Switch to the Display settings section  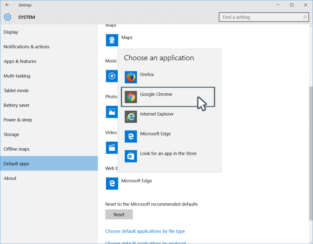coord(11,32)
